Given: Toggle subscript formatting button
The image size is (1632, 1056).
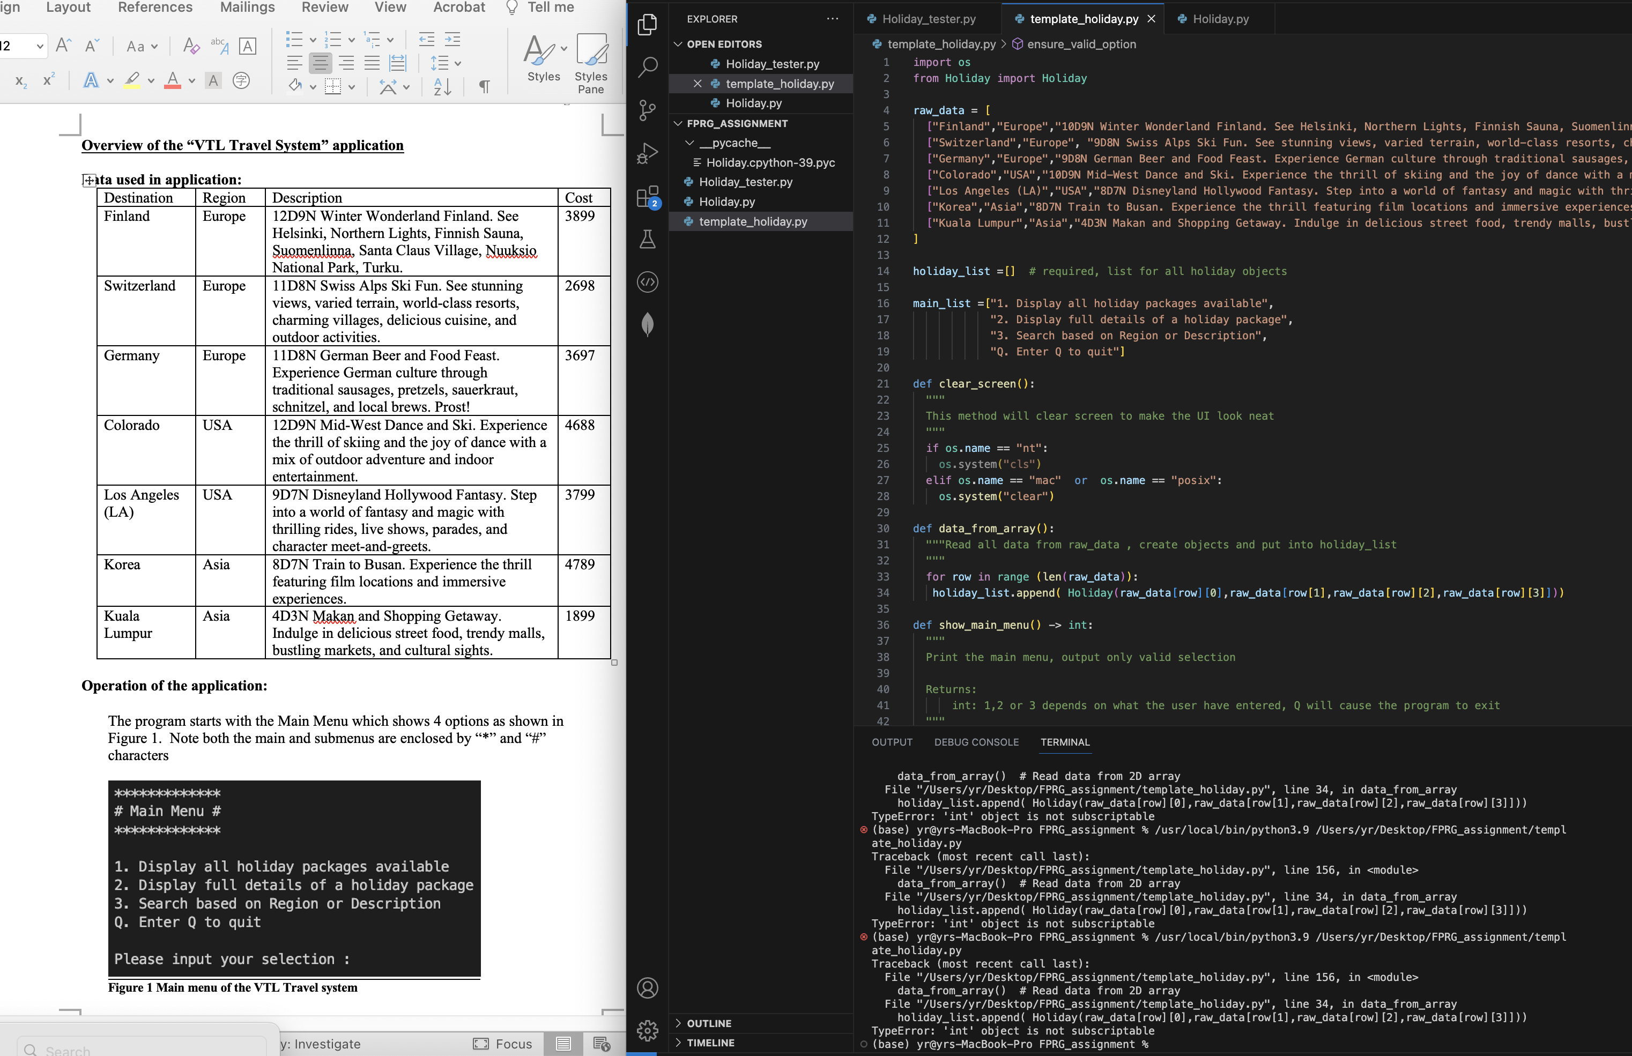Looking at the screenshot, I should pyautogui.click(x=21, y=81).
